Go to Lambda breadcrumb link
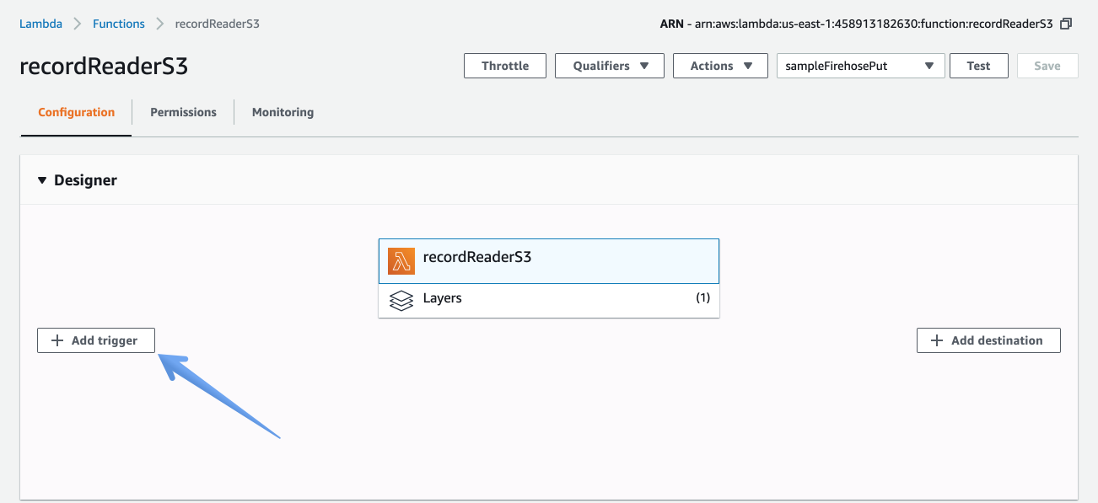Image resolution: width=1098 pixels, height=503 pixels. pyautogui.click(x=40, y=24)
